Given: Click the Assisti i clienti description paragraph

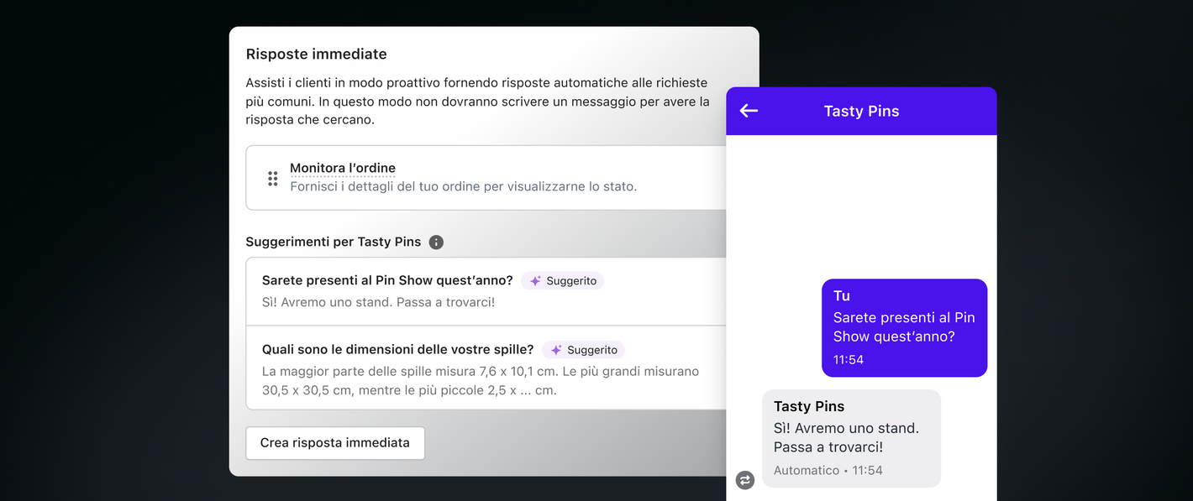Looking at the screenshot, I should [x=477, y=102].
